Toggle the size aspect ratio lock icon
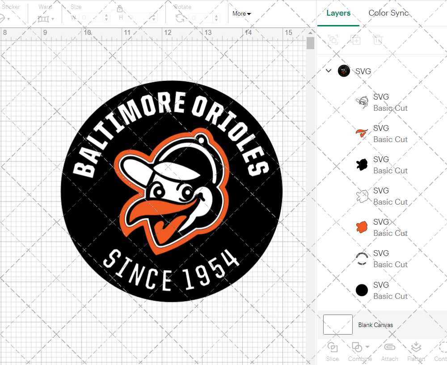The image size is (447, 365). click(120, 9)
